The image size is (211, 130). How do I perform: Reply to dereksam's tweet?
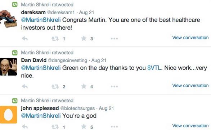click(25, 39)
